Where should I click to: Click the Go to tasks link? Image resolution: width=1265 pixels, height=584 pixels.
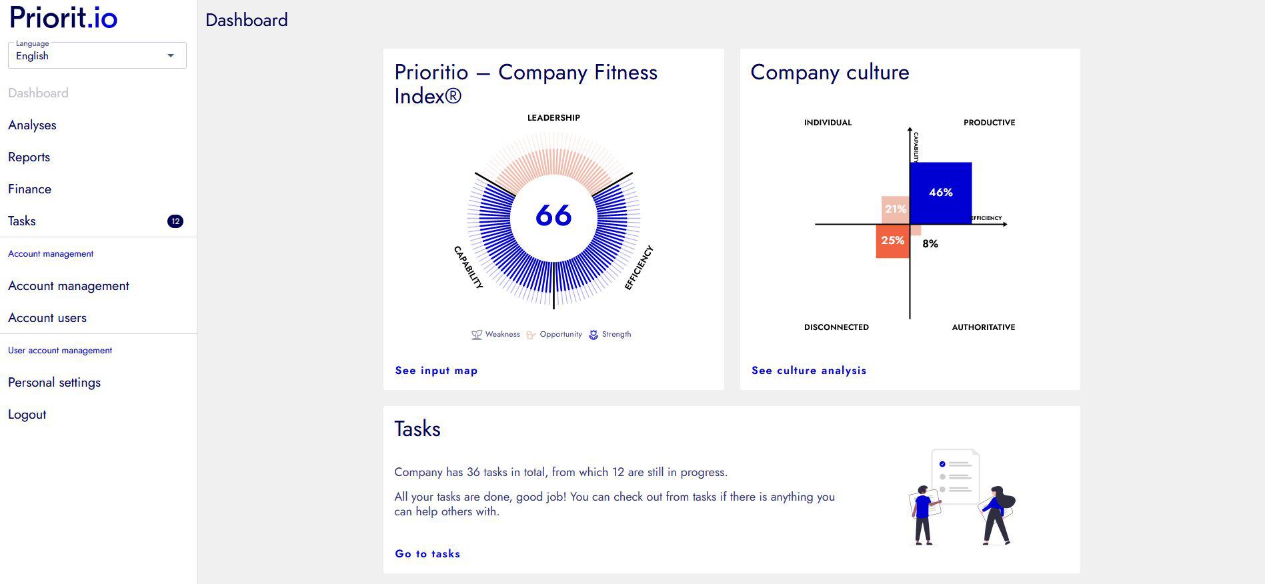(x=427, y=554)
